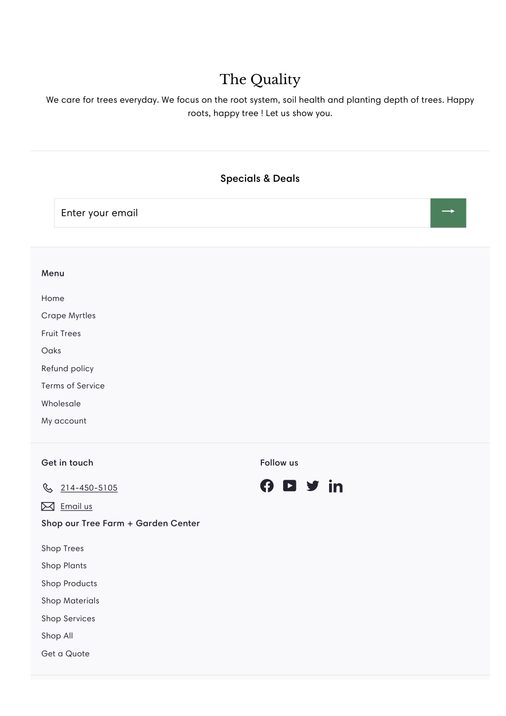View the Refund policy page

(x=67, y=369)
